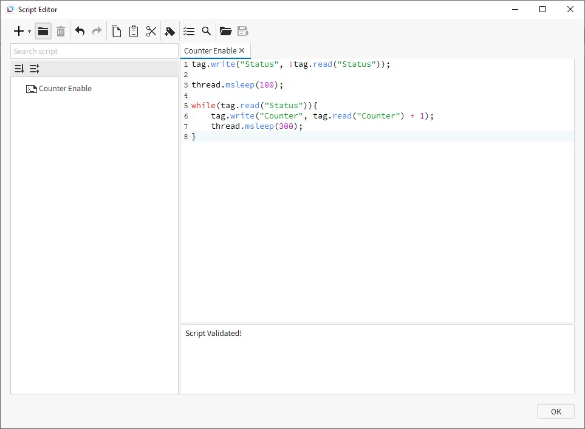
Task: Click the plus icon to add a script
Action: click(18, 31)
